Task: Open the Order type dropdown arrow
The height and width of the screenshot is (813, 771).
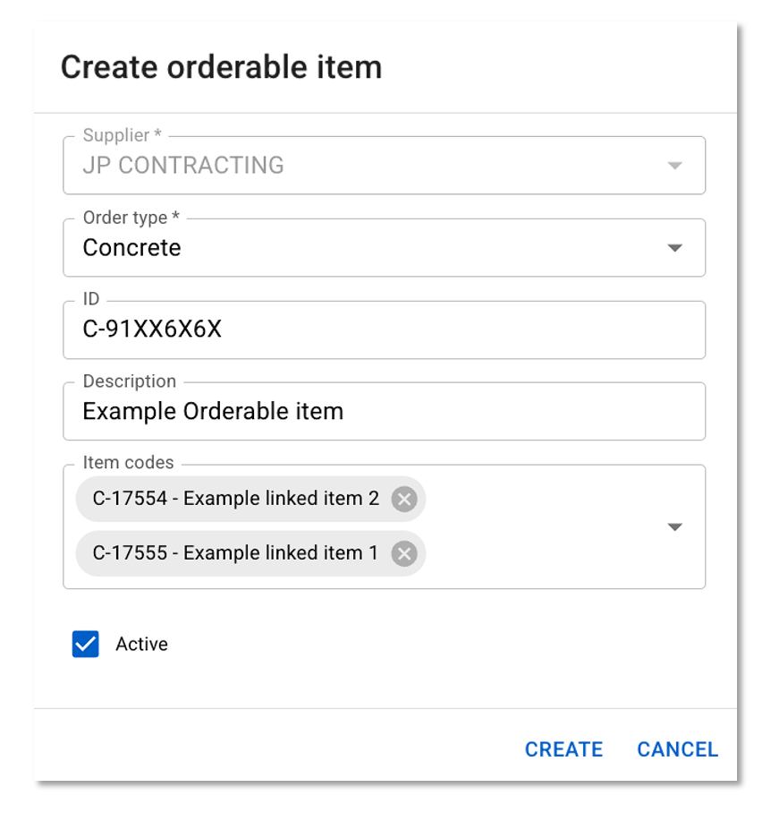Action: pyautogui.click(x=675, y=248)
